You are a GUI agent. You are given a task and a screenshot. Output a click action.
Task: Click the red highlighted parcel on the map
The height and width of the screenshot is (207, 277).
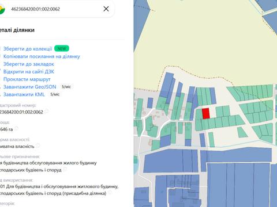tap(206, 113)
